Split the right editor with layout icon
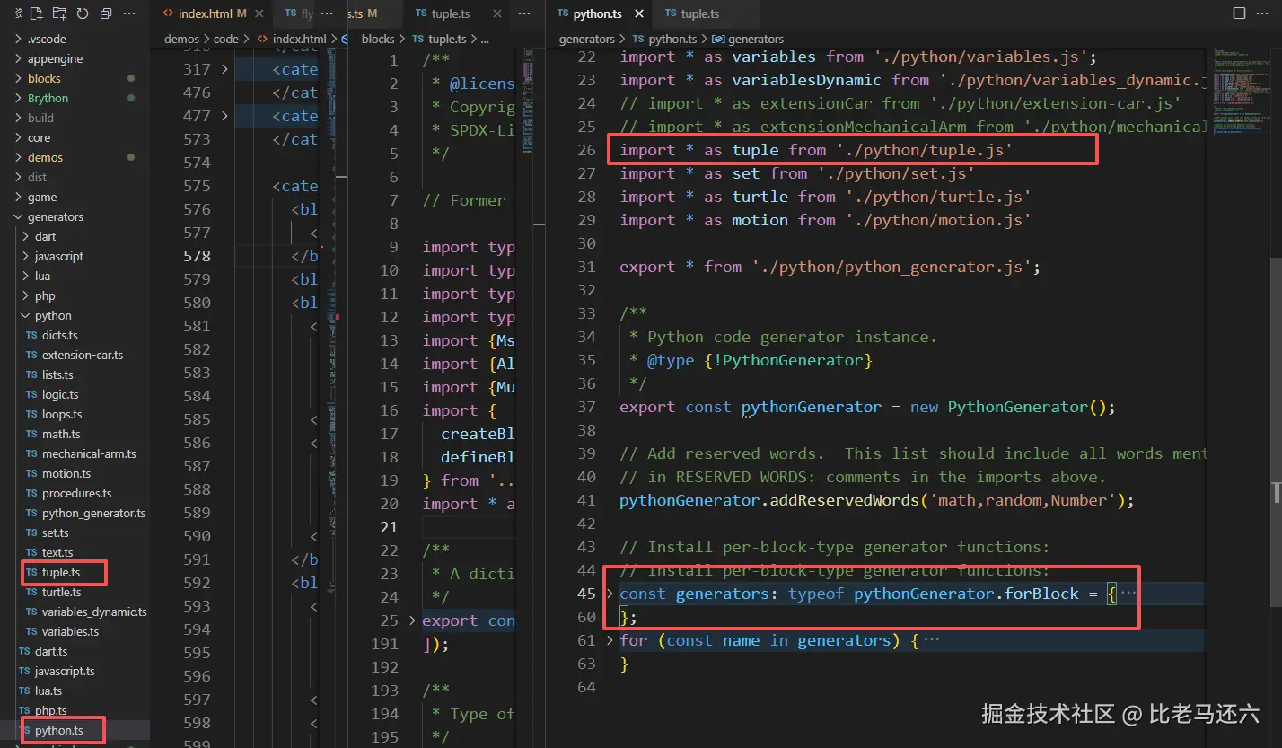 1239,13
